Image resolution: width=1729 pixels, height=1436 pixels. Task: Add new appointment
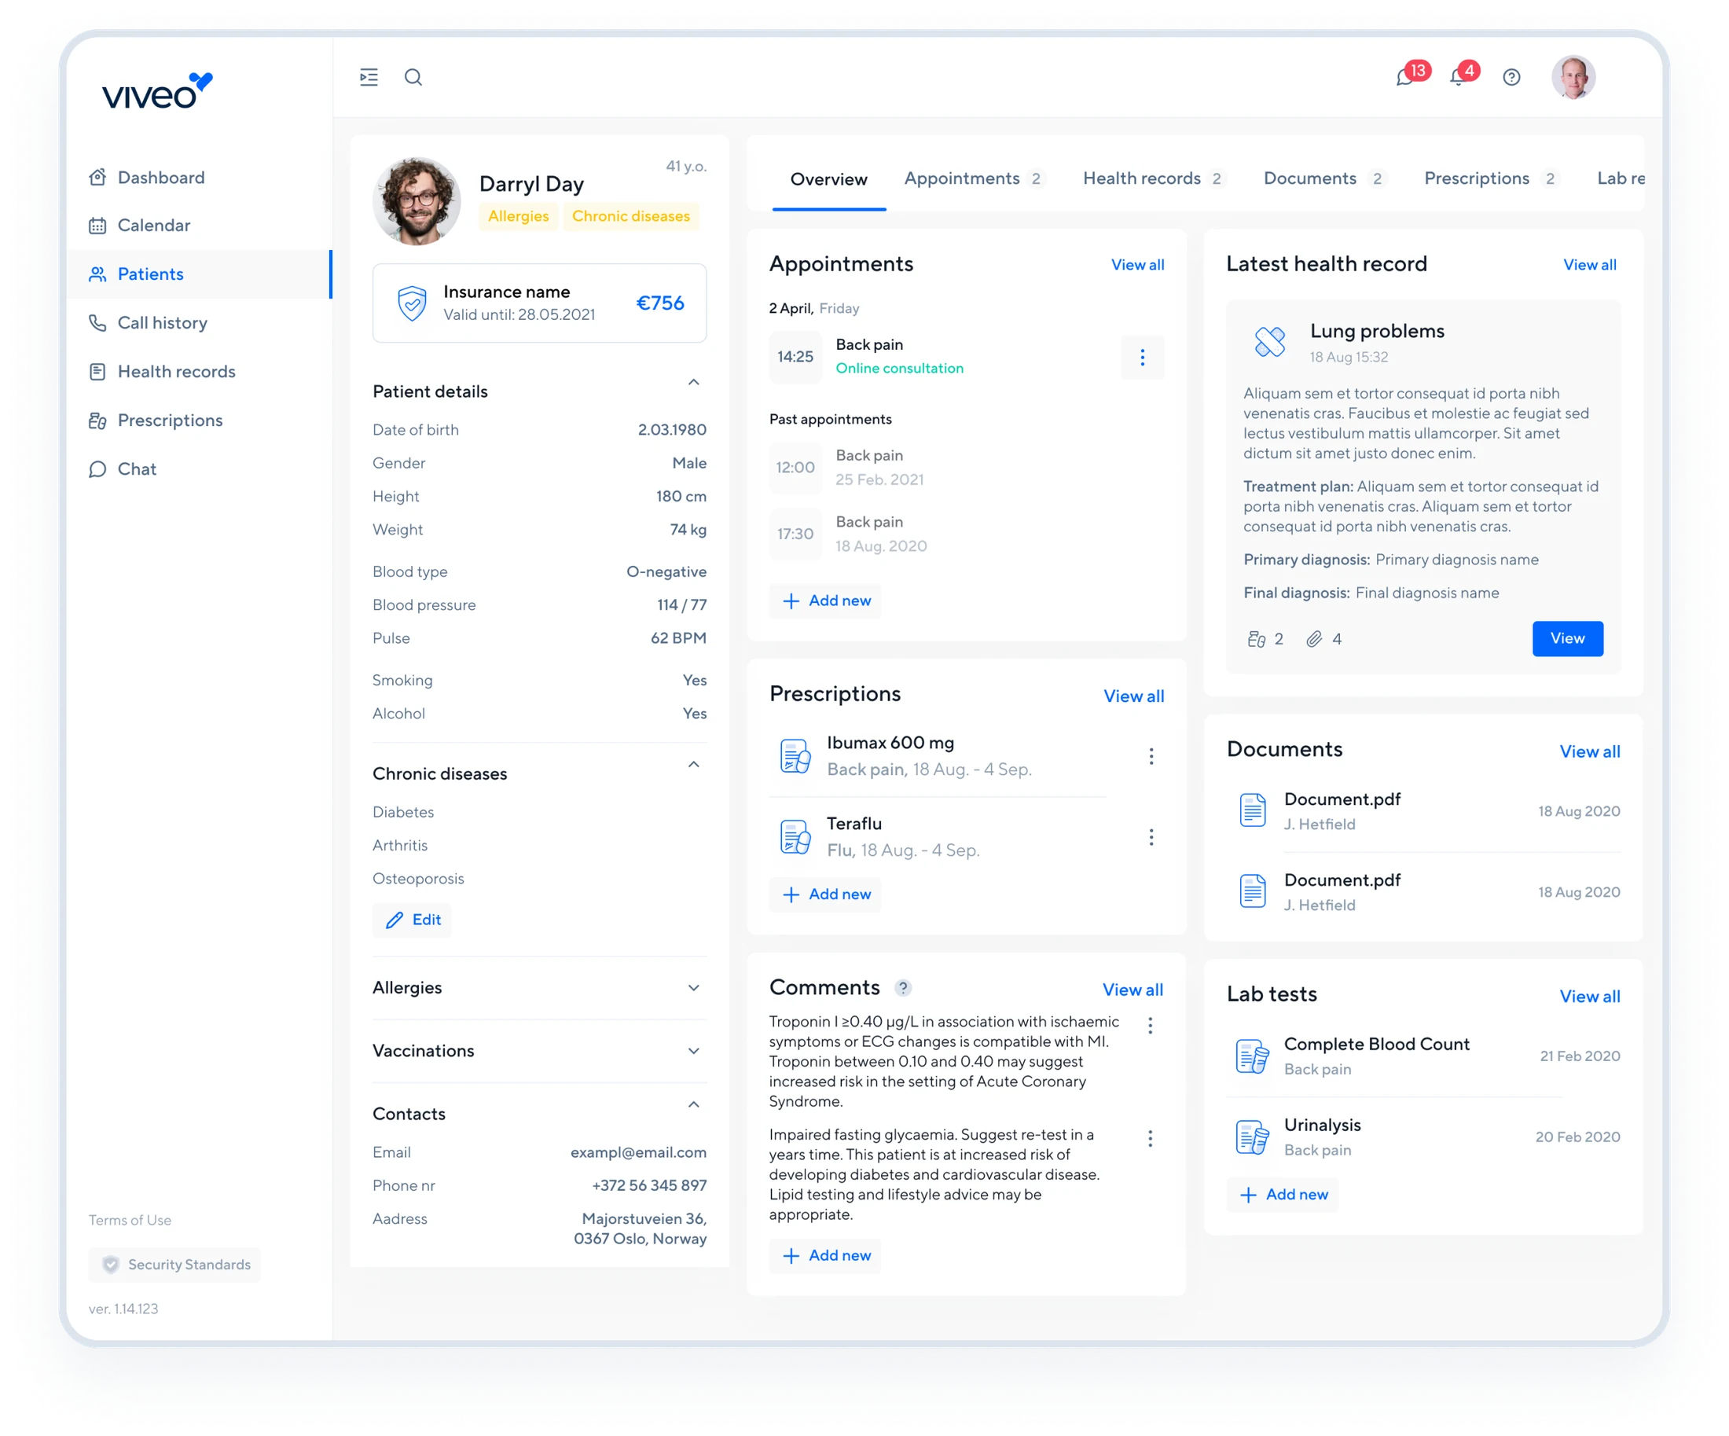point(825,601)
